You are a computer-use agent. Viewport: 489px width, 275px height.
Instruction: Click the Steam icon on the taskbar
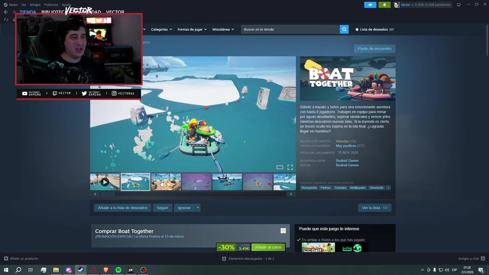coord(81,270)
